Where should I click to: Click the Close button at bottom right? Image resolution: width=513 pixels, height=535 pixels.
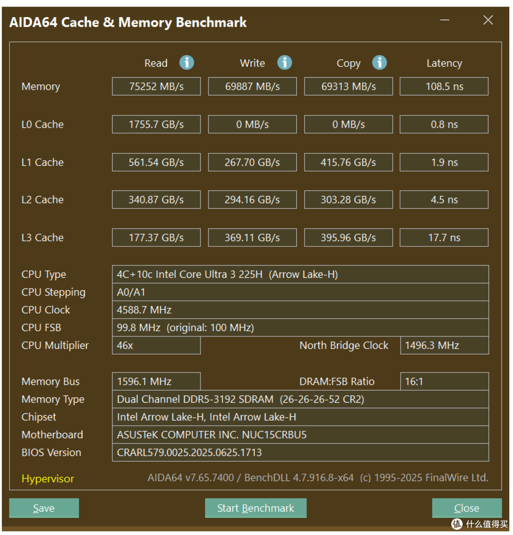[x=466, y=508]
